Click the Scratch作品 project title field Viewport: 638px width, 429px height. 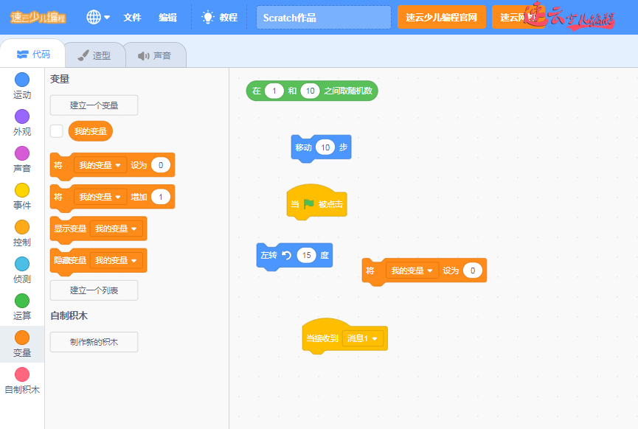(323, 18)
